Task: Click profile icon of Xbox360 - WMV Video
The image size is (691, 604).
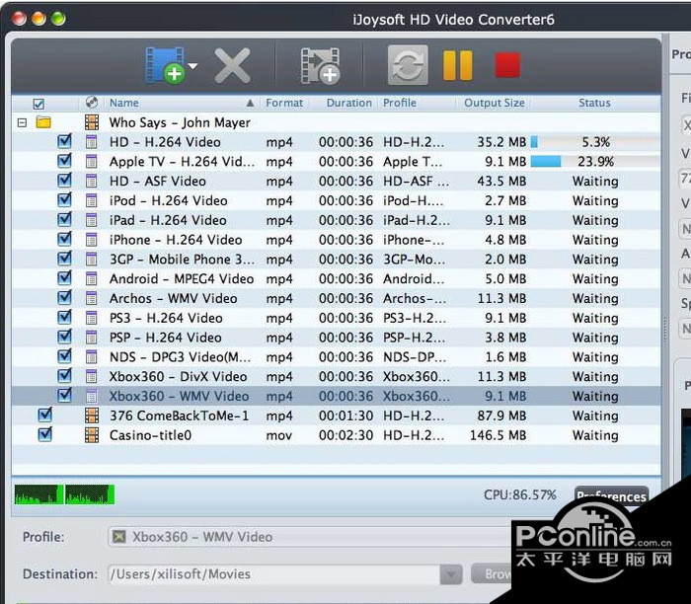Action: [91, 396]
